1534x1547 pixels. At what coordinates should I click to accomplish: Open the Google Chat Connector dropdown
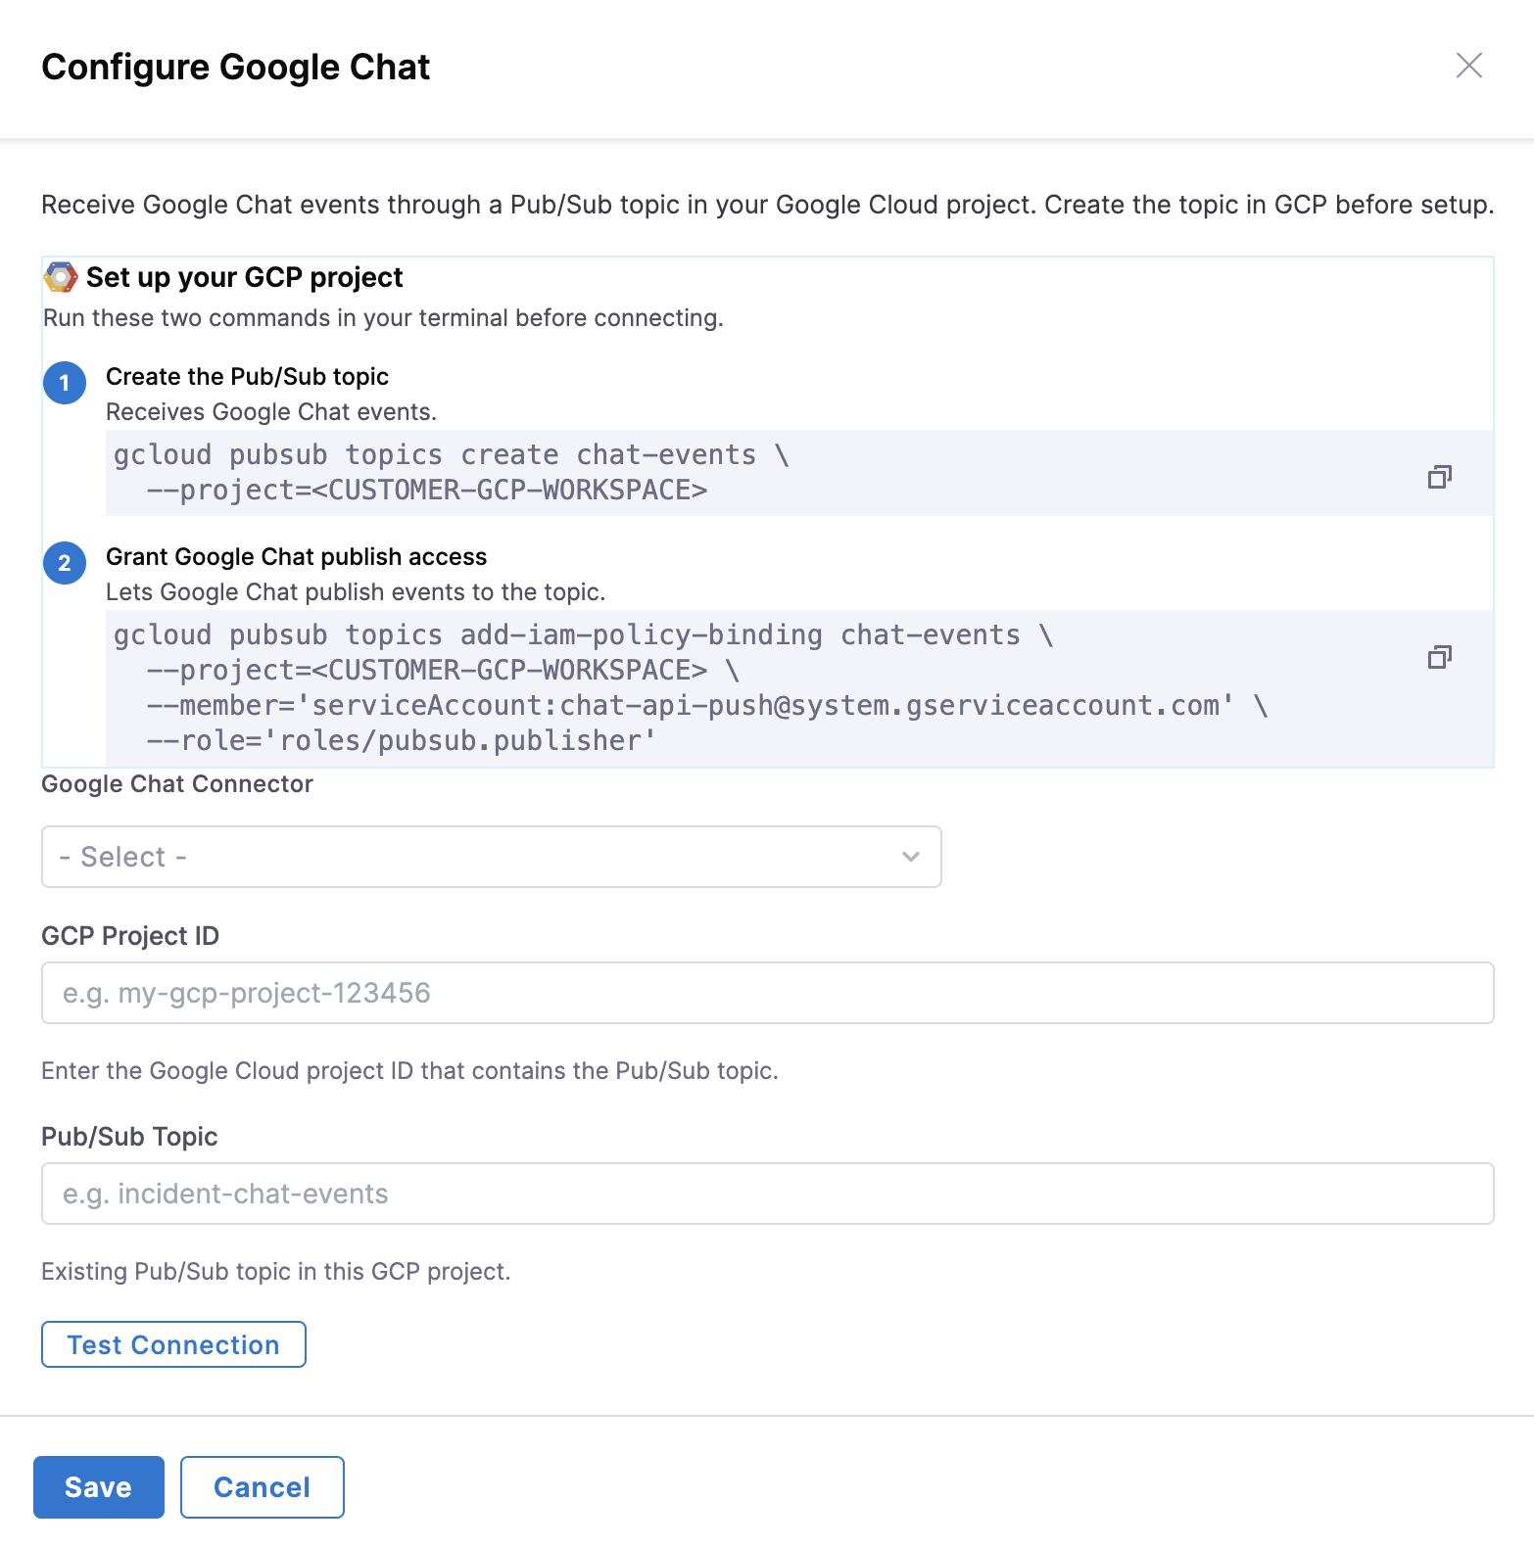tap(492, 857)
